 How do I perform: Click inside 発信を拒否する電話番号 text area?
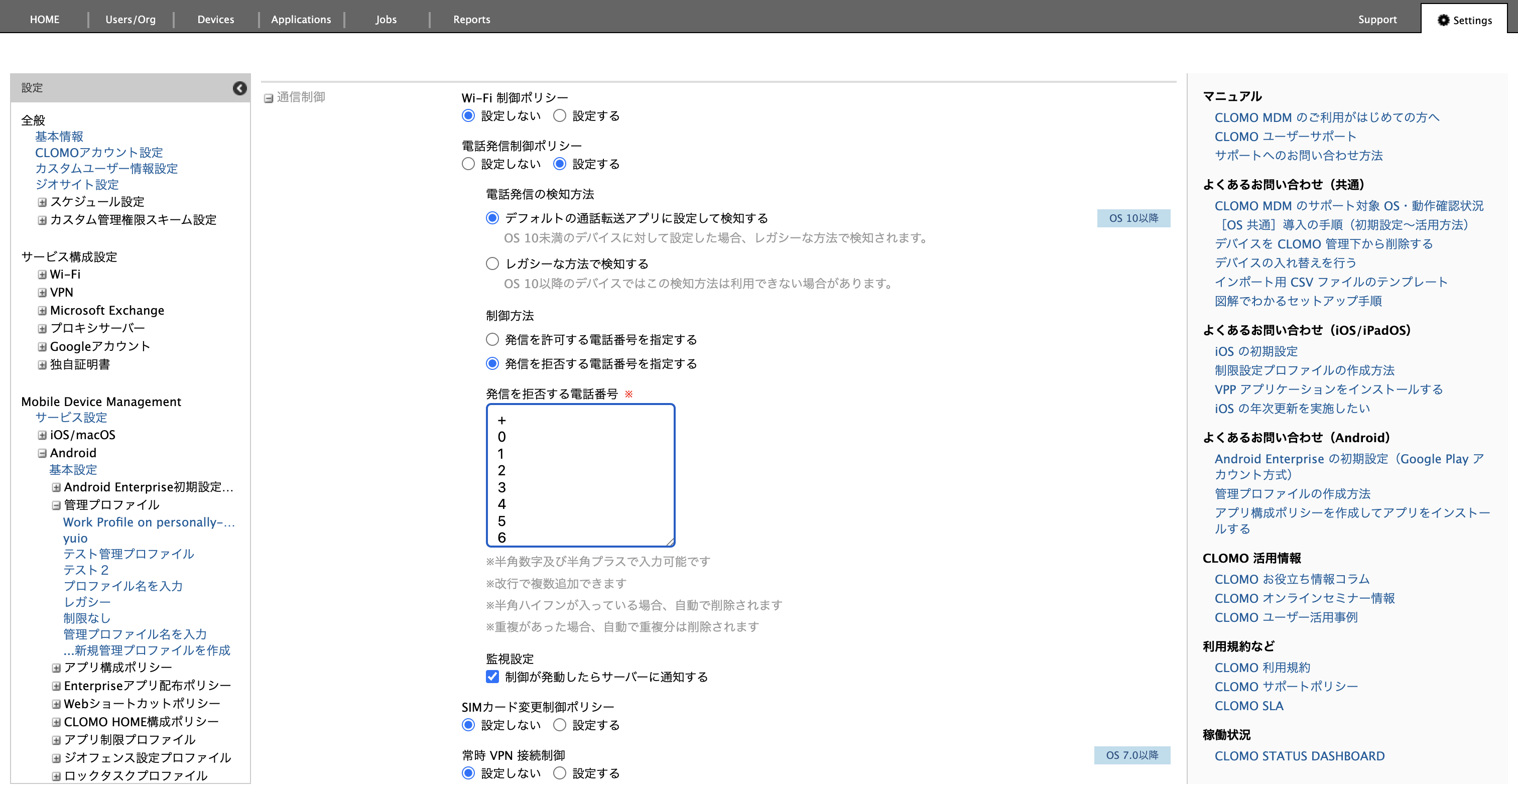(580, 475)
